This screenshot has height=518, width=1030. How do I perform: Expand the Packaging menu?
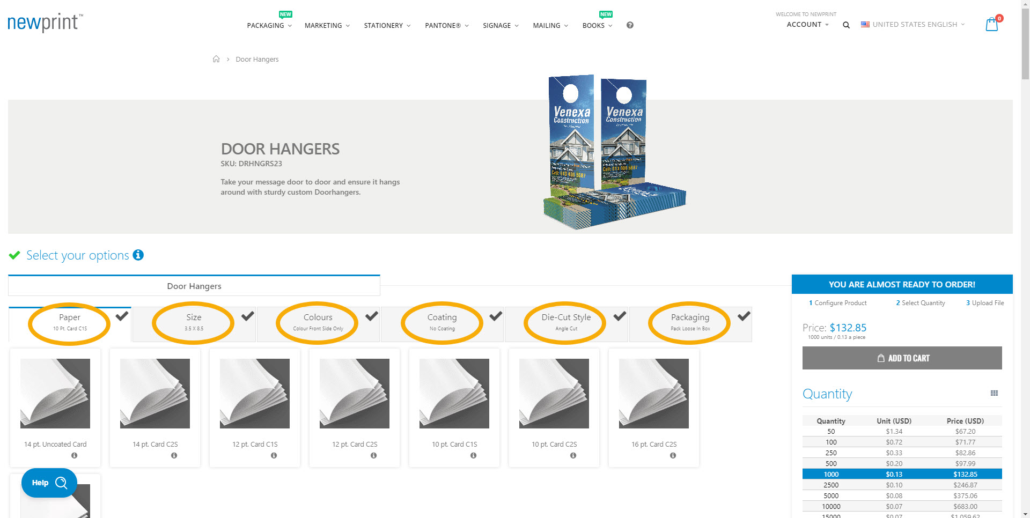(x=269, y=25)
